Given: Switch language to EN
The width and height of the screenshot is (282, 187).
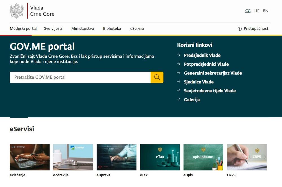Looking at the screenshot, I should [265, 11].
